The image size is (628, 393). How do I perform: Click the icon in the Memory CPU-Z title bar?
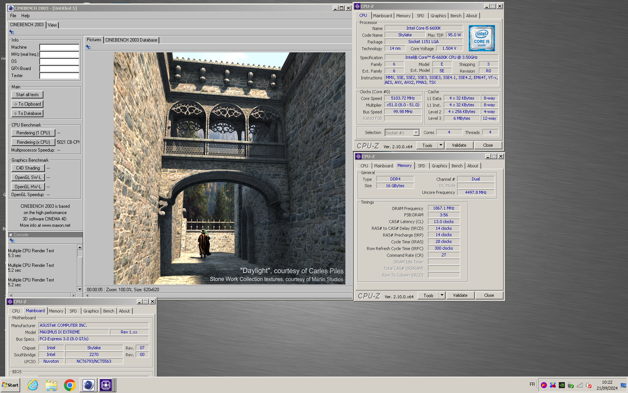coord(358,156)
